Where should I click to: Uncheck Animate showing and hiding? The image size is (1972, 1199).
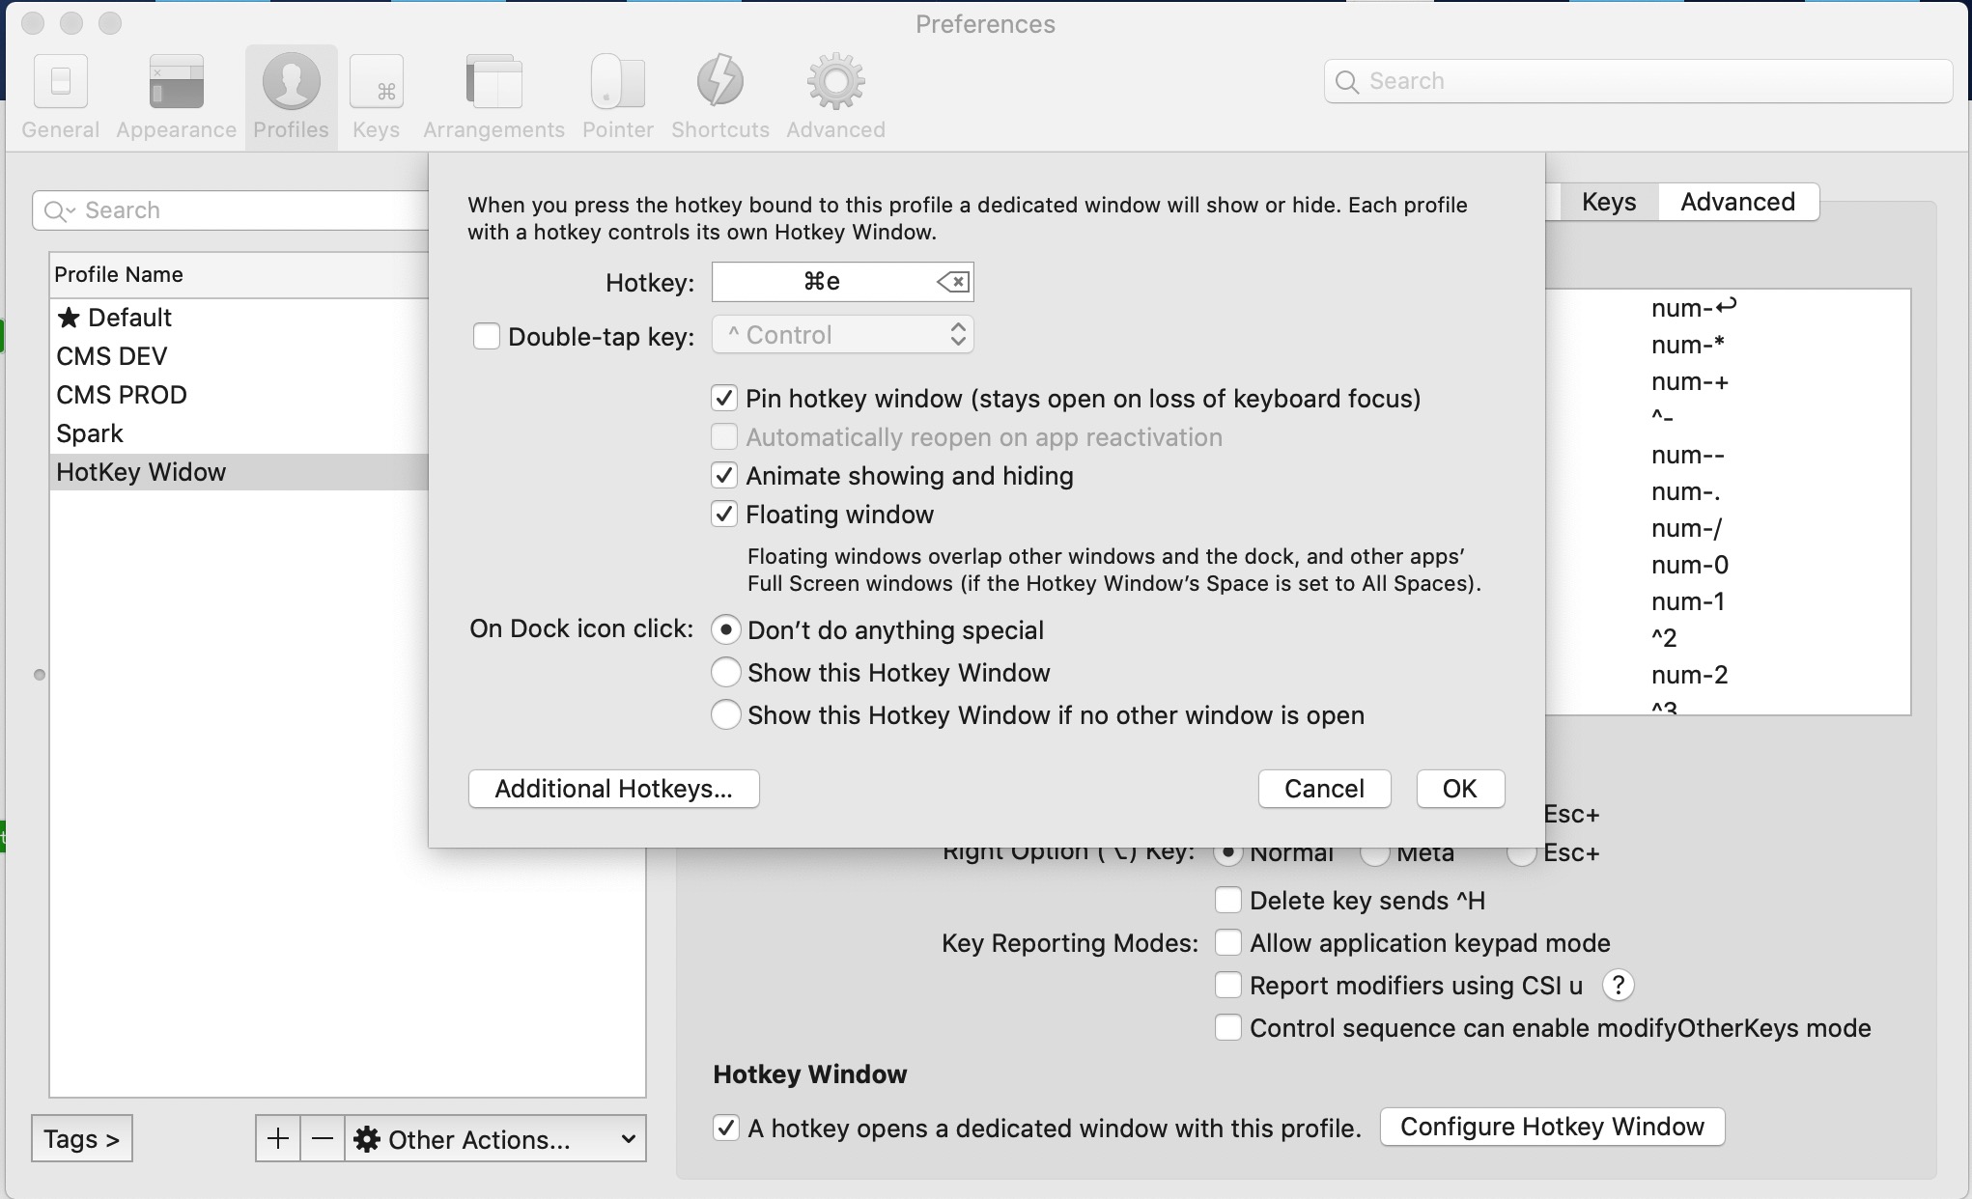[724, 475]
